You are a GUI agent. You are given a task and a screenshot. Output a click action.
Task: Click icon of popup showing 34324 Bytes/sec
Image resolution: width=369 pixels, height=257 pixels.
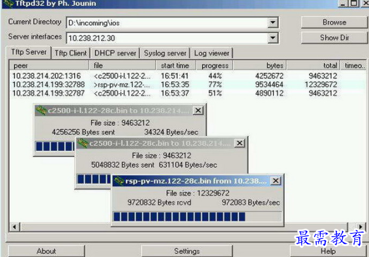click(x=41, y=110)
